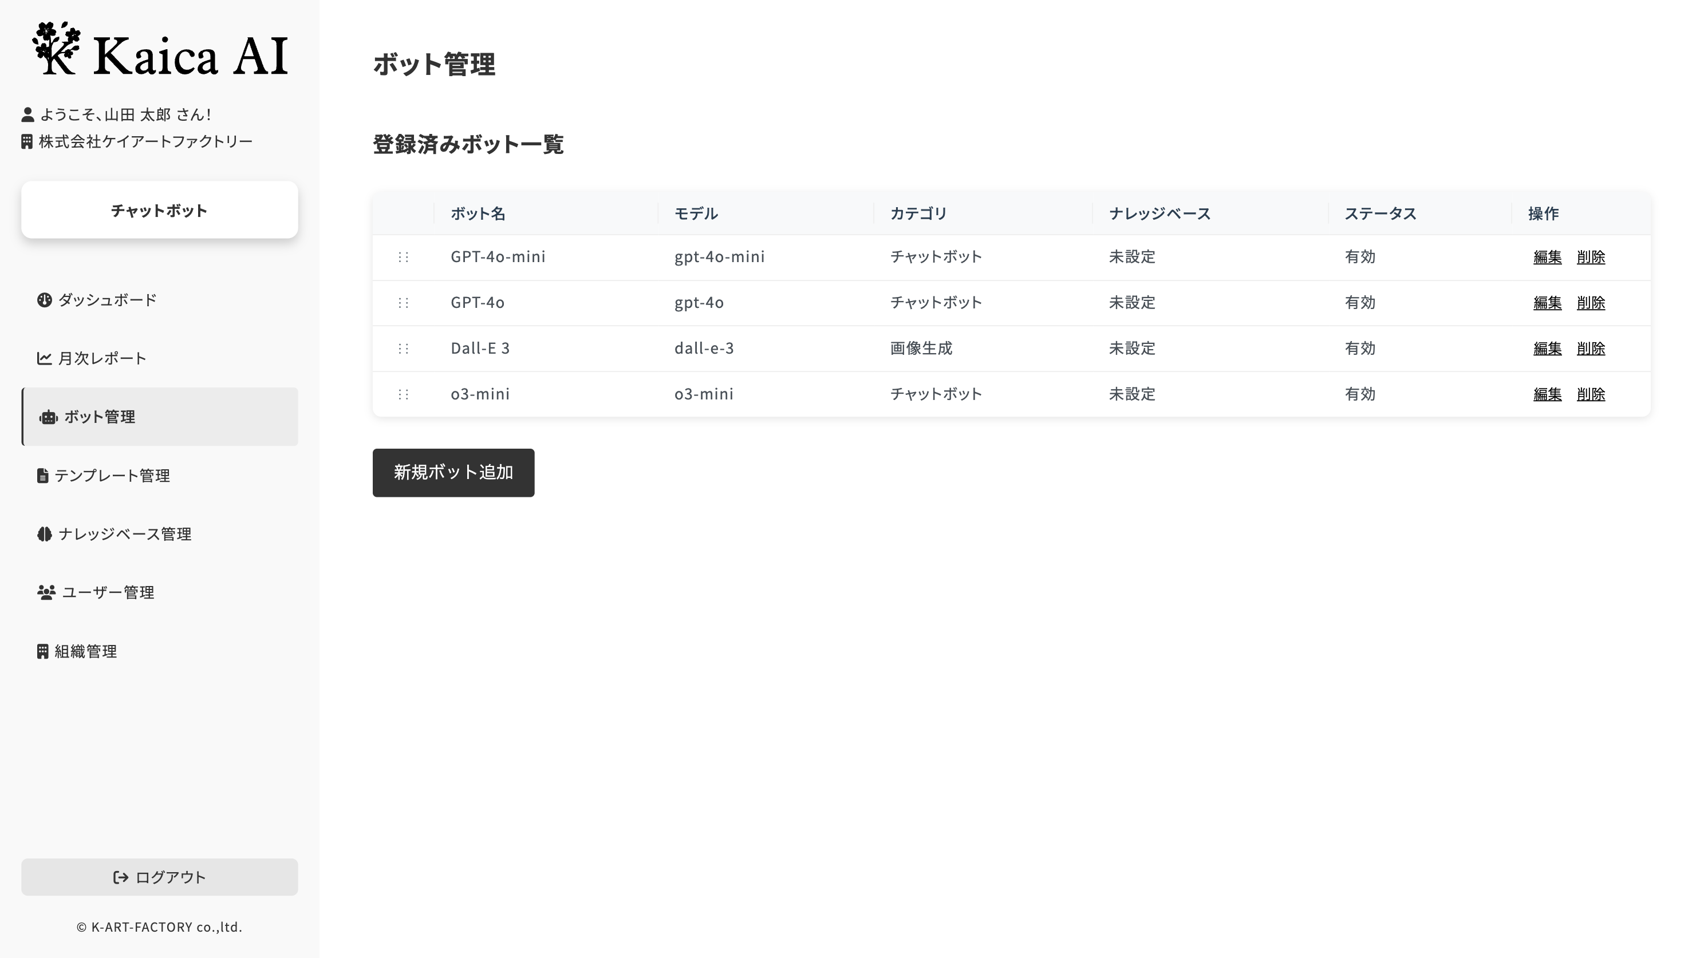Click the user icon beside the welcome message

28,114
